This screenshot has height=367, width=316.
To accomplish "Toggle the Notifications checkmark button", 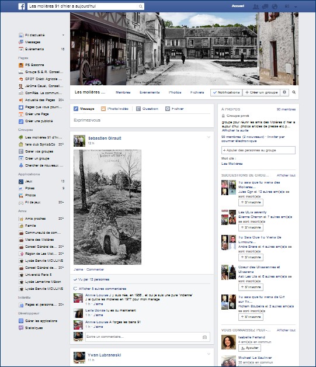I will click(227, 92).
